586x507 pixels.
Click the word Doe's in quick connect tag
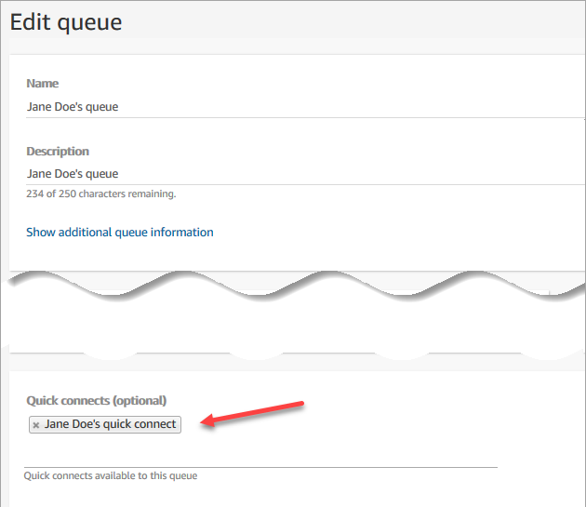point(88,424)
